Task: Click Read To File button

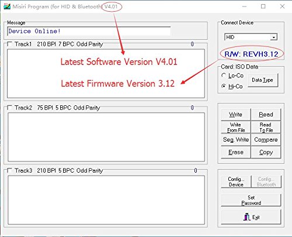Action: pyautogui.click(x=266, y=127)
